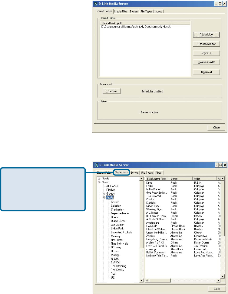Select R.E.M. in the artist tree
This screenshot has height=294, width=228.
tap(115, 259)
